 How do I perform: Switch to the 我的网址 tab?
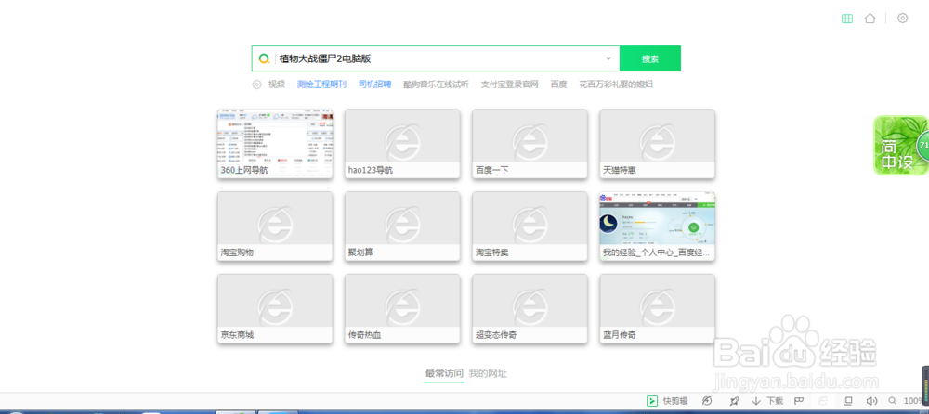(488, 373)
